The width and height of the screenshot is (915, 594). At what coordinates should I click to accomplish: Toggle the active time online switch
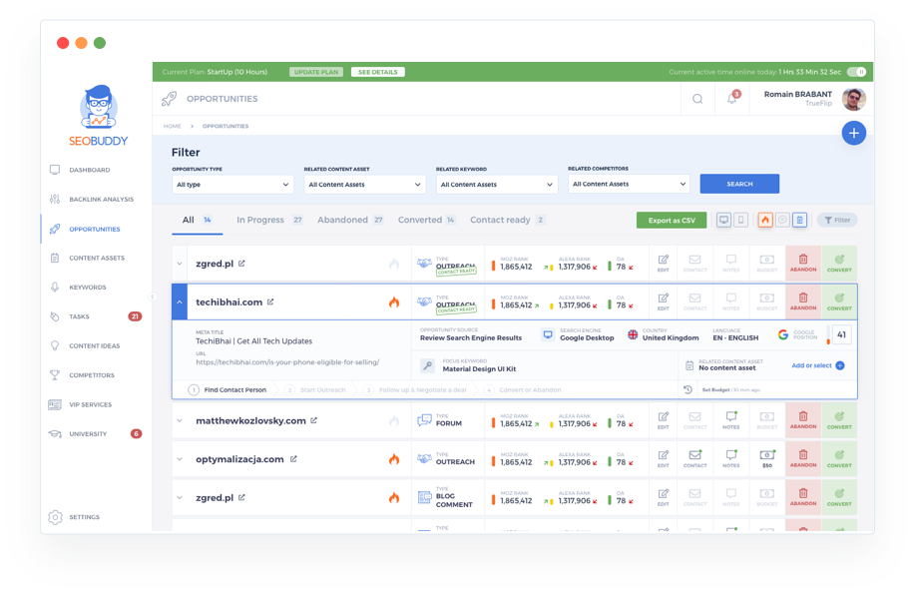point(857,72)
